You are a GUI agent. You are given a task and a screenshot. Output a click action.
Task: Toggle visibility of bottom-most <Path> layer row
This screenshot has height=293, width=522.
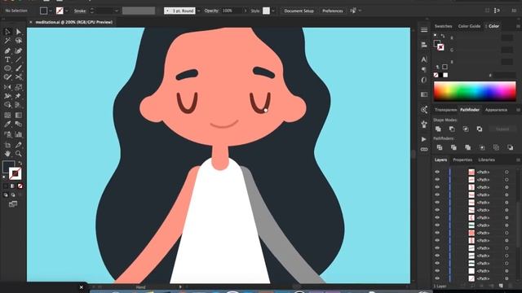[437, 278]
